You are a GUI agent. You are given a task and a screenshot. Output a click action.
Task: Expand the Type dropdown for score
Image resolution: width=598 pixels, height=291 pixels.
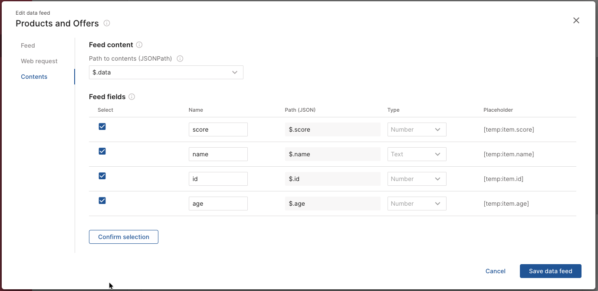click(x=417, y=129)
